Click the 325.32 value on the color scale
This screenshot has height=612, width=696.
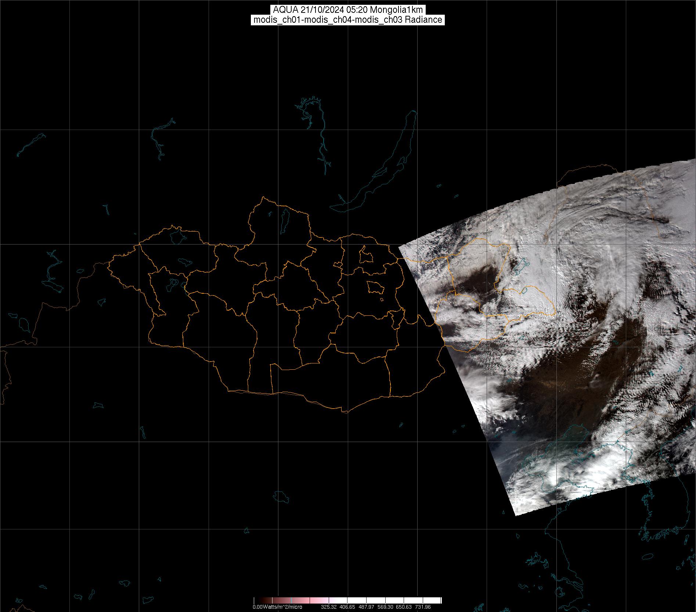point(329,607)
